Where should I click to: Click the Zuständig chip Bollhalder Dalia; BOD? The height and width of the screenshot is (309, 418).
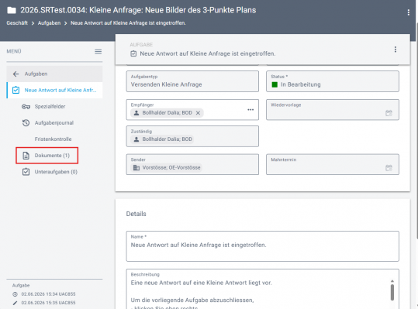162,139
